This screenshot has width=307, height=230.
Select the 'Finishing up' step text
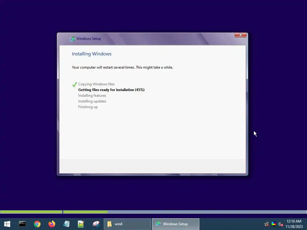(88, 107)
